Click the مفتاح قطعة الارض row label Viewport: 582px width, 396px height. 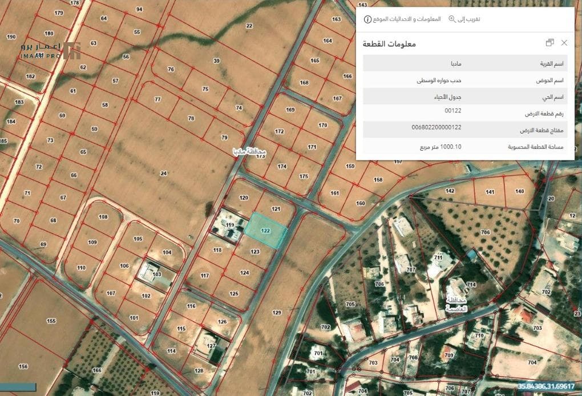(541, 130)
